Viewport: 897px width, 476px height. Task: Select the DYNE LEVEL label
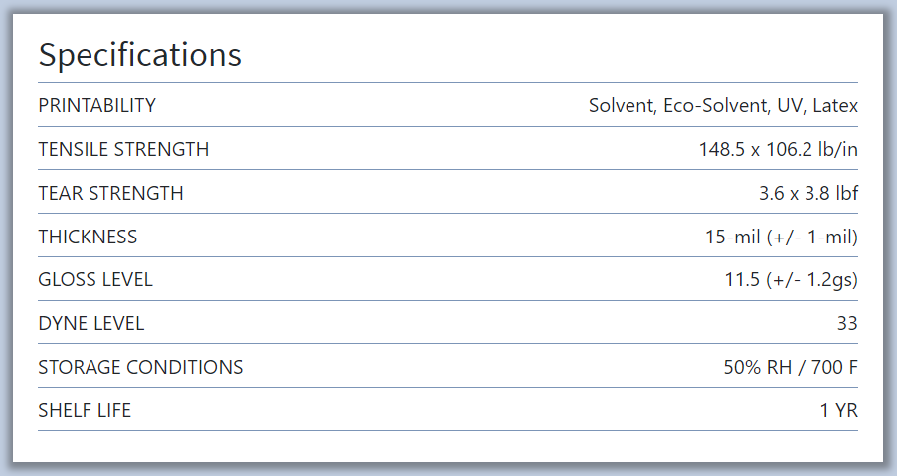pos(90,323)
